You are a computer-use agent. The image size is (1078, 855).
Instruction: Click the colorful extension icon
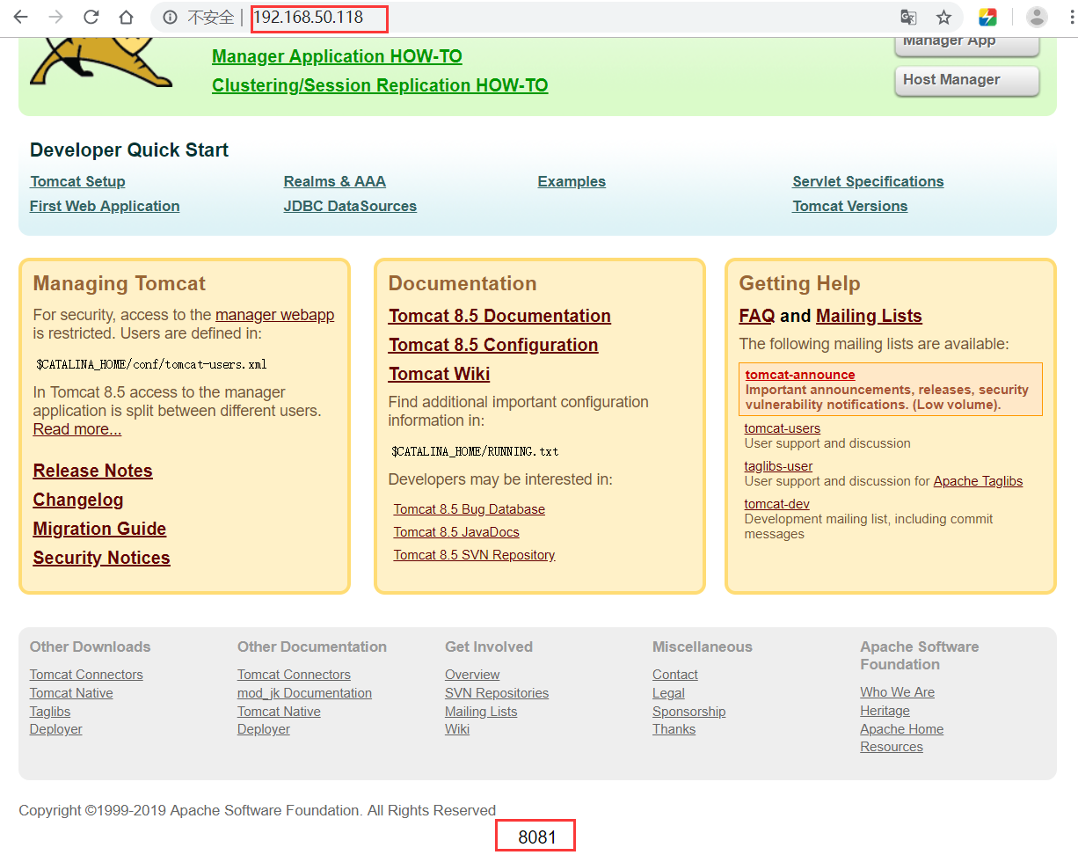click(x=987, y=18)
